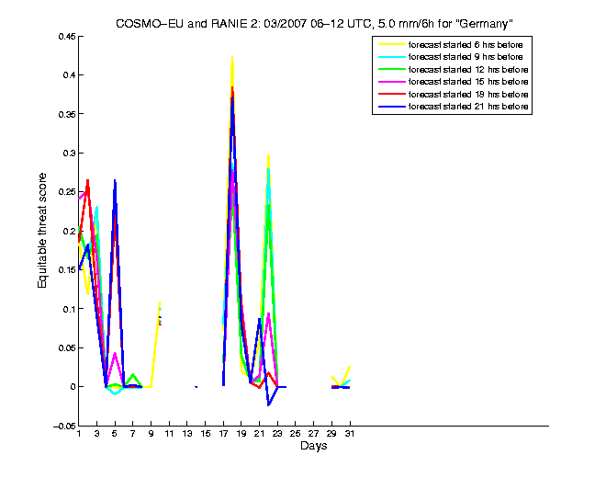
Task: Click x-axis tick label 13
Action: pyautogui.click(x=187, y=434)
